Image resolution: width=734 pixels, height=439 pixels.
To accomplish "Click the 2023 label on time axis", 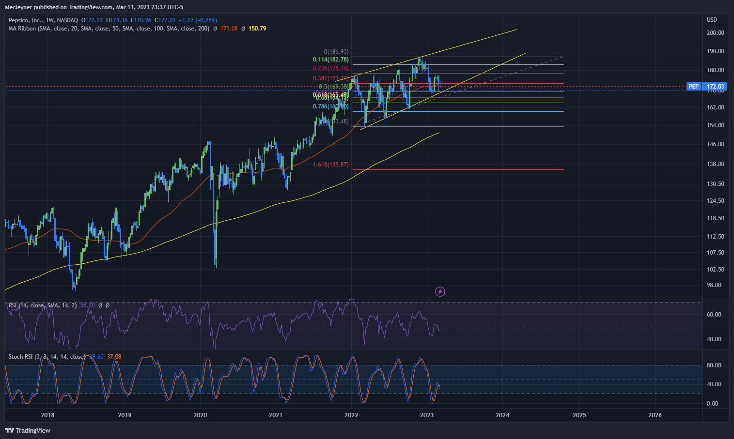I will click(427, 415).
